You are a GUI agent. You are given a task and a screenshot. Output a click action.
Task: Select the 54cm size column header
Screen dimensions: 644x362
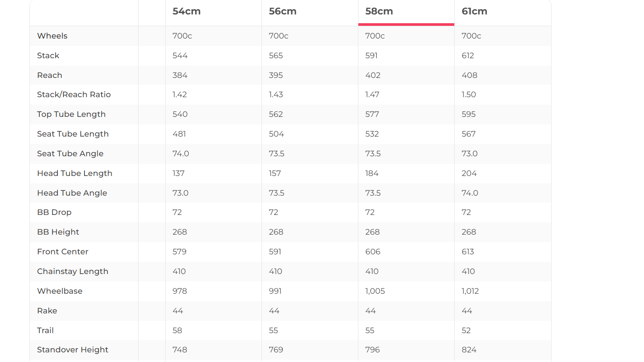pyautogui.click(x=187, y=11)
